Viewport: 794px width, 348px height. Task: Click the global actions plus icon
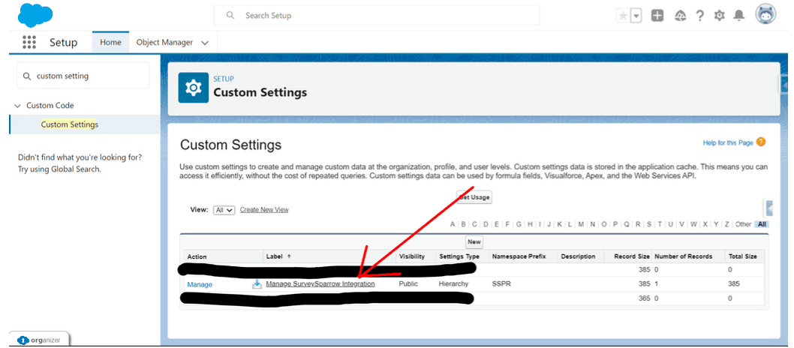click(x=657, y=16)
